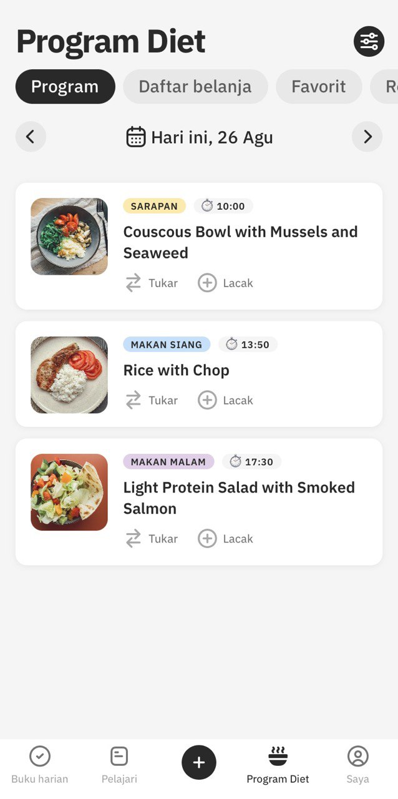The height and width of the screenshot is (799, 398).
Task: Go to previous day with left chevron
Action: [31, 137]
